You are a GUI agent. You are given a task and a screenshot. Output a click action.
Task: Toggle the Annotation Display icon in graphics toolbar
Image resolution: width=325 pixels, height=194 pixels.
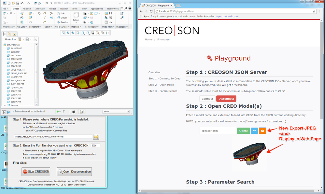102,33
